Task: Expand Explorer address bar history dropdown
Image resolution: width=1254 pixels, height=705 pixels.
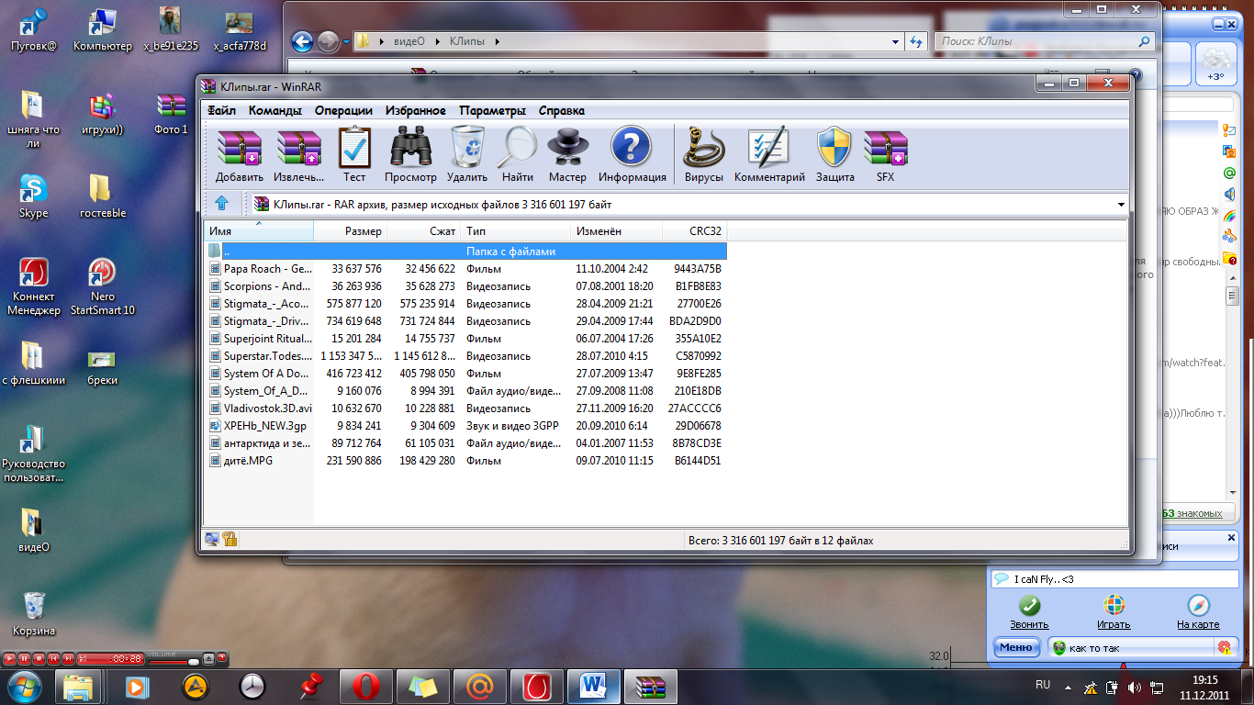Action: point(896,41)
